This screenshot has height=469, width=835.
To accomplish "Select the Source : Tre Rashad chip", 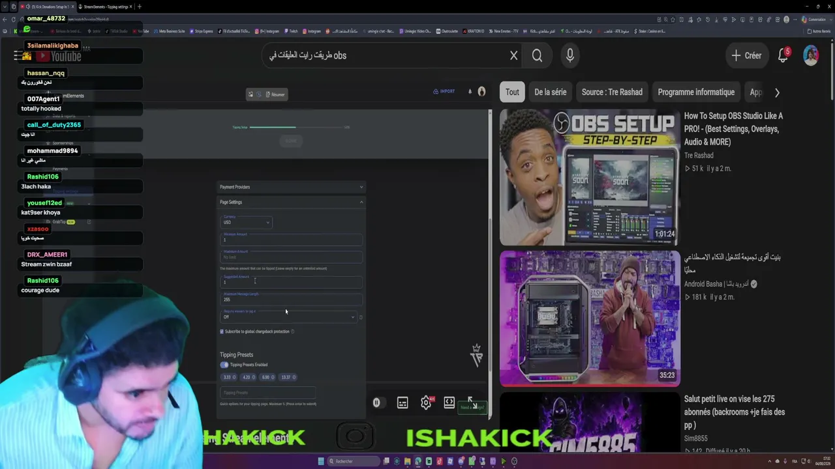I will pyautogui.click(x=612, y=92).
